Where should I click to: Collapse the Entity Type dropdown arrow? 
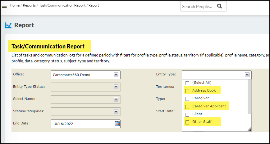tap(247, 75)
